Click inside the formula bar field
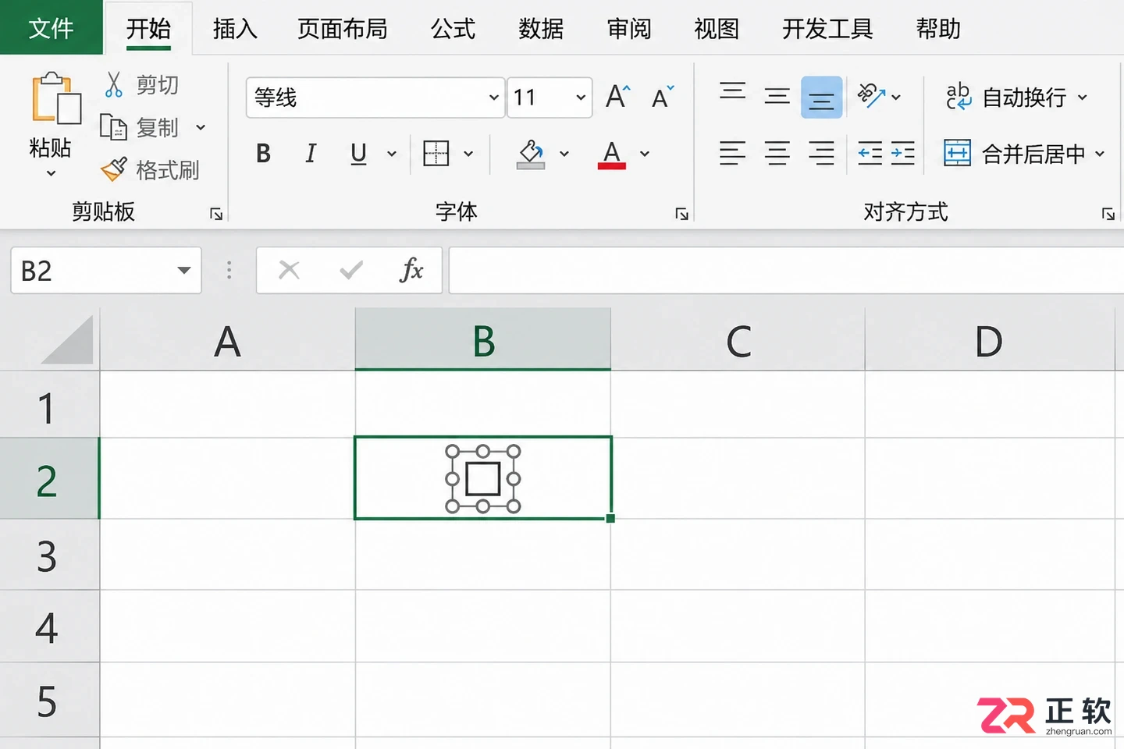Viewport: 1124px width, 749px height. tap(786, 270)
